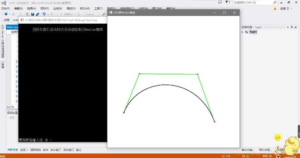Click the Undo arrow icon
The image size is (300, 158).
44,14
